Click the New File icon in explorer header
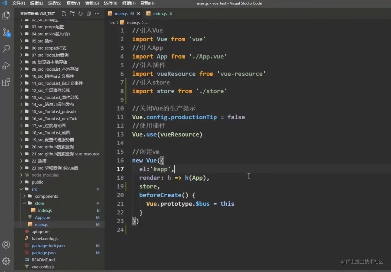Viewport: 391px width, 272px height. click(64, 14)
